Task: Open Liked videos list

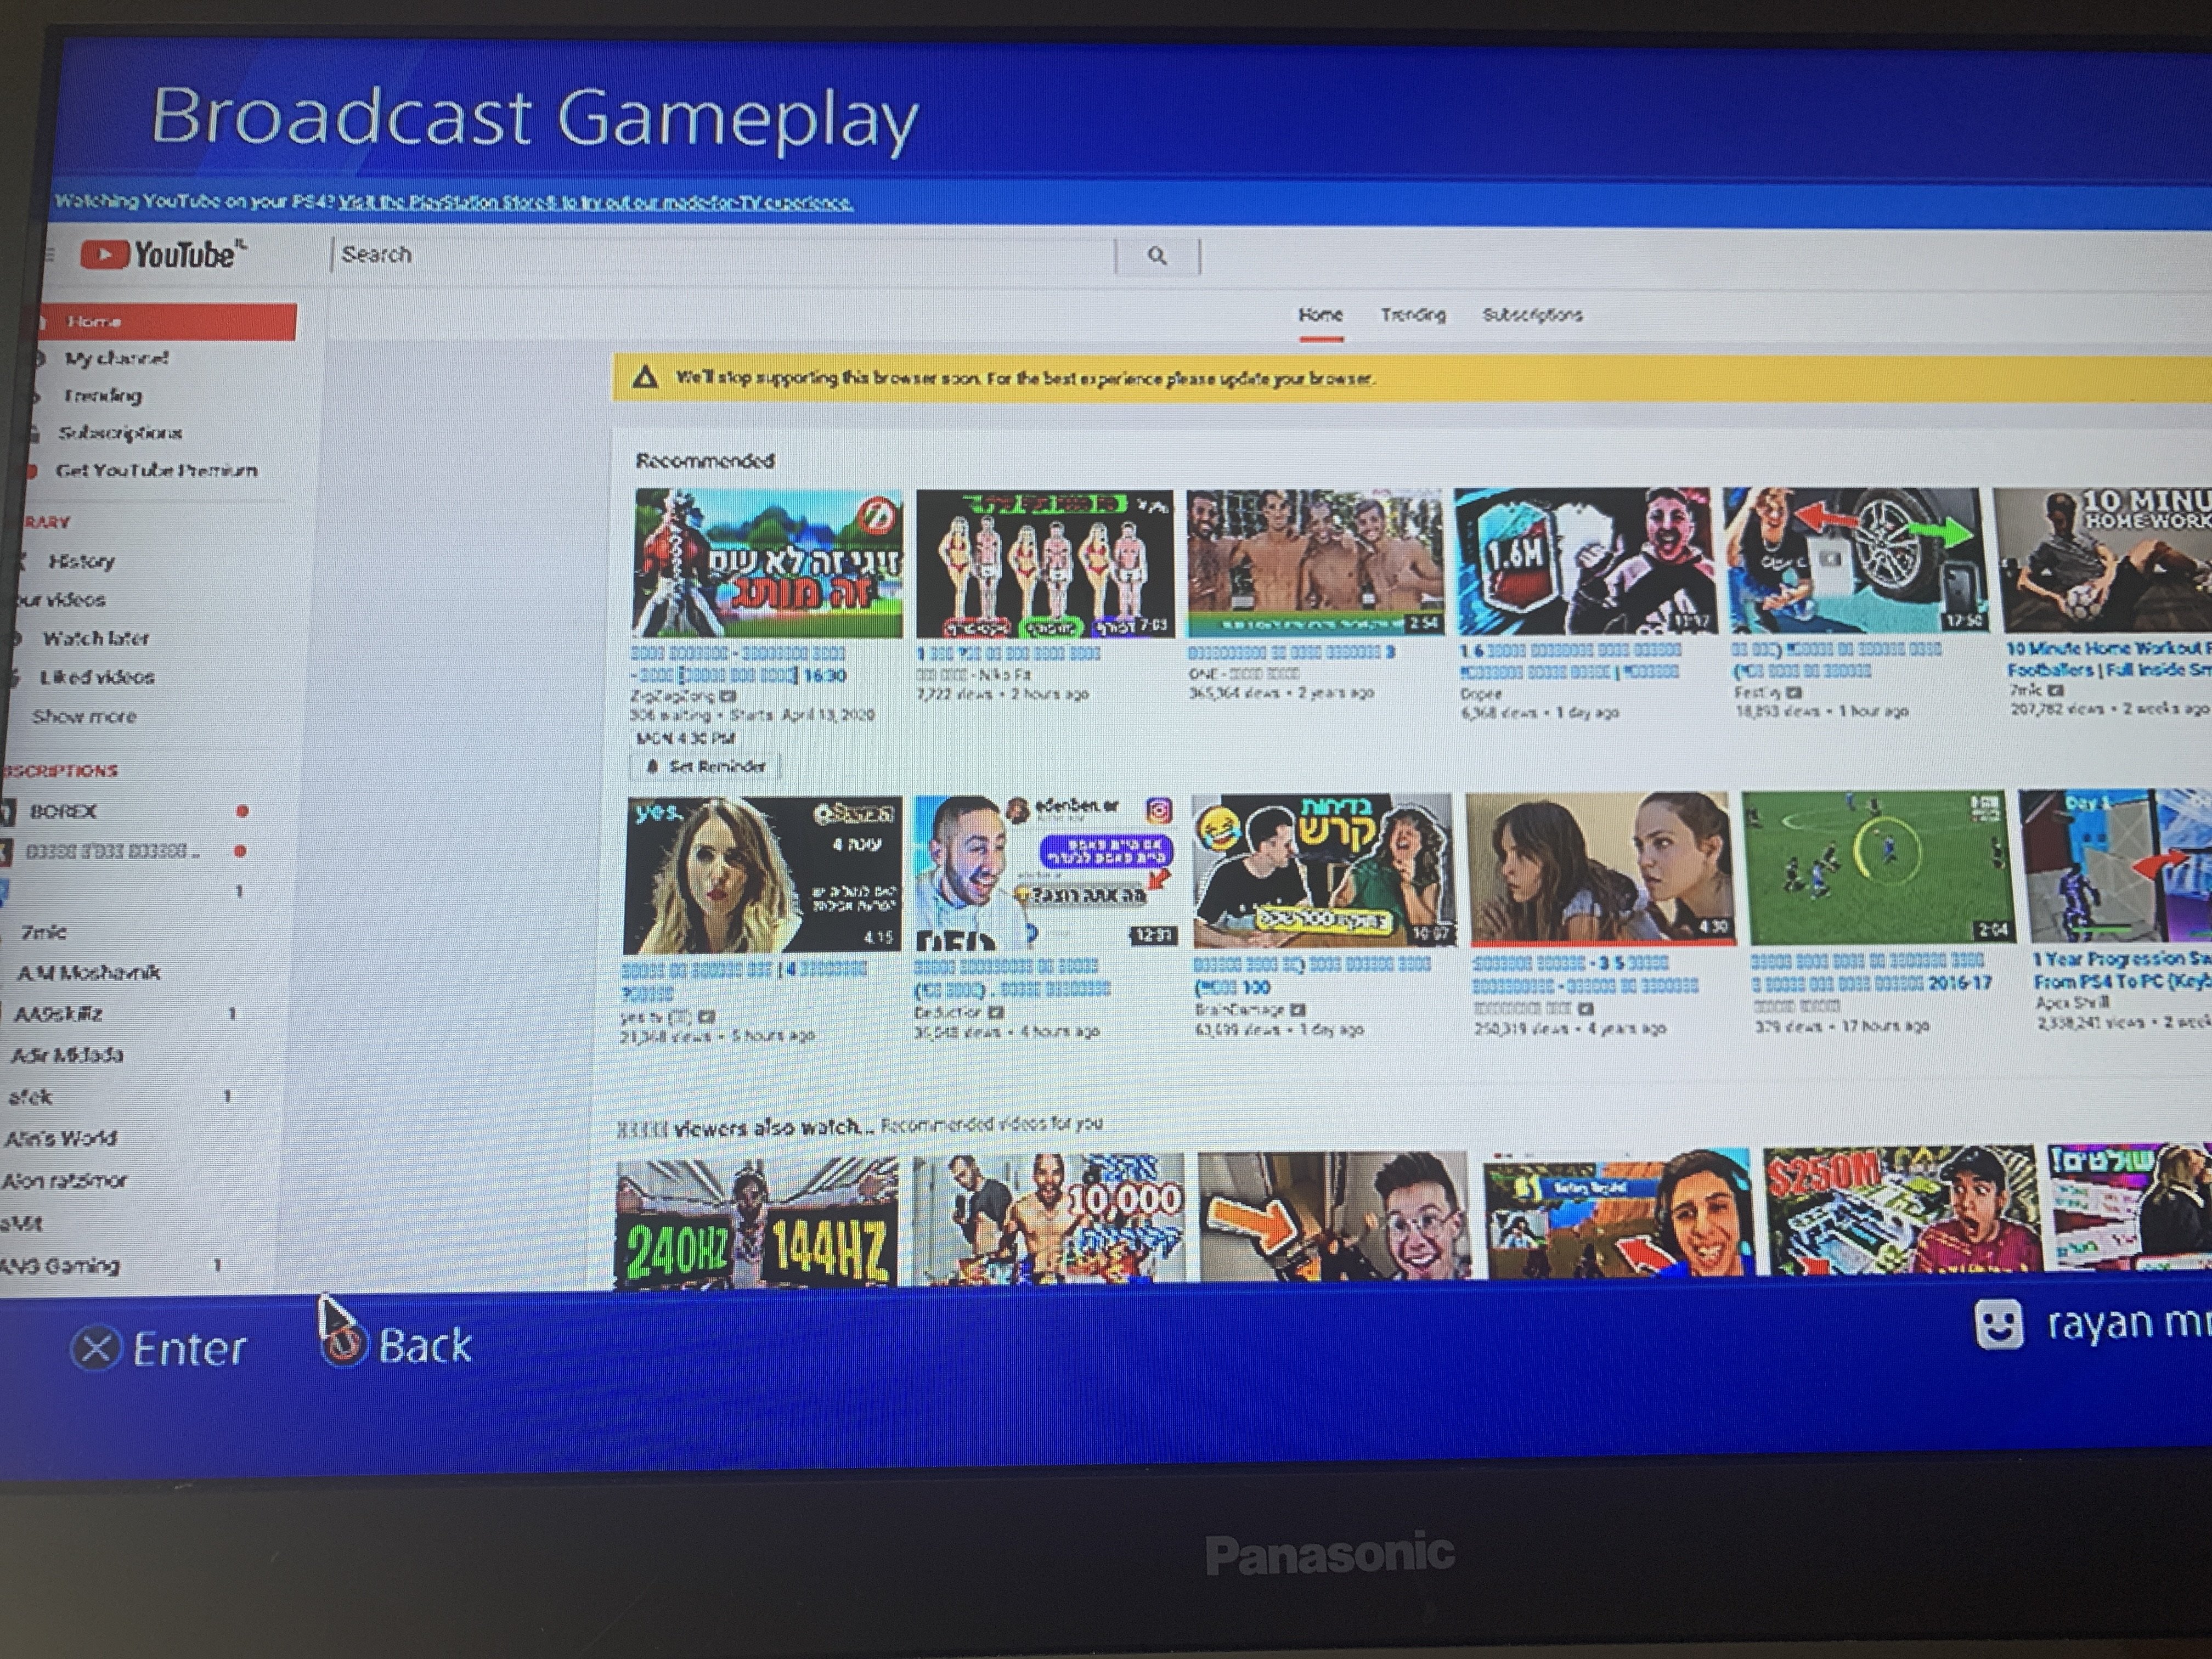Action: point(96,677)
